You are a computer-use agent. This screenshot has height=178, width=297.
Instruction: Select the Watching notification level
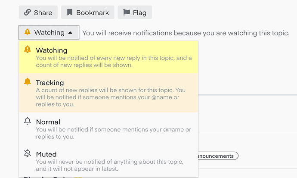(52, 50)
